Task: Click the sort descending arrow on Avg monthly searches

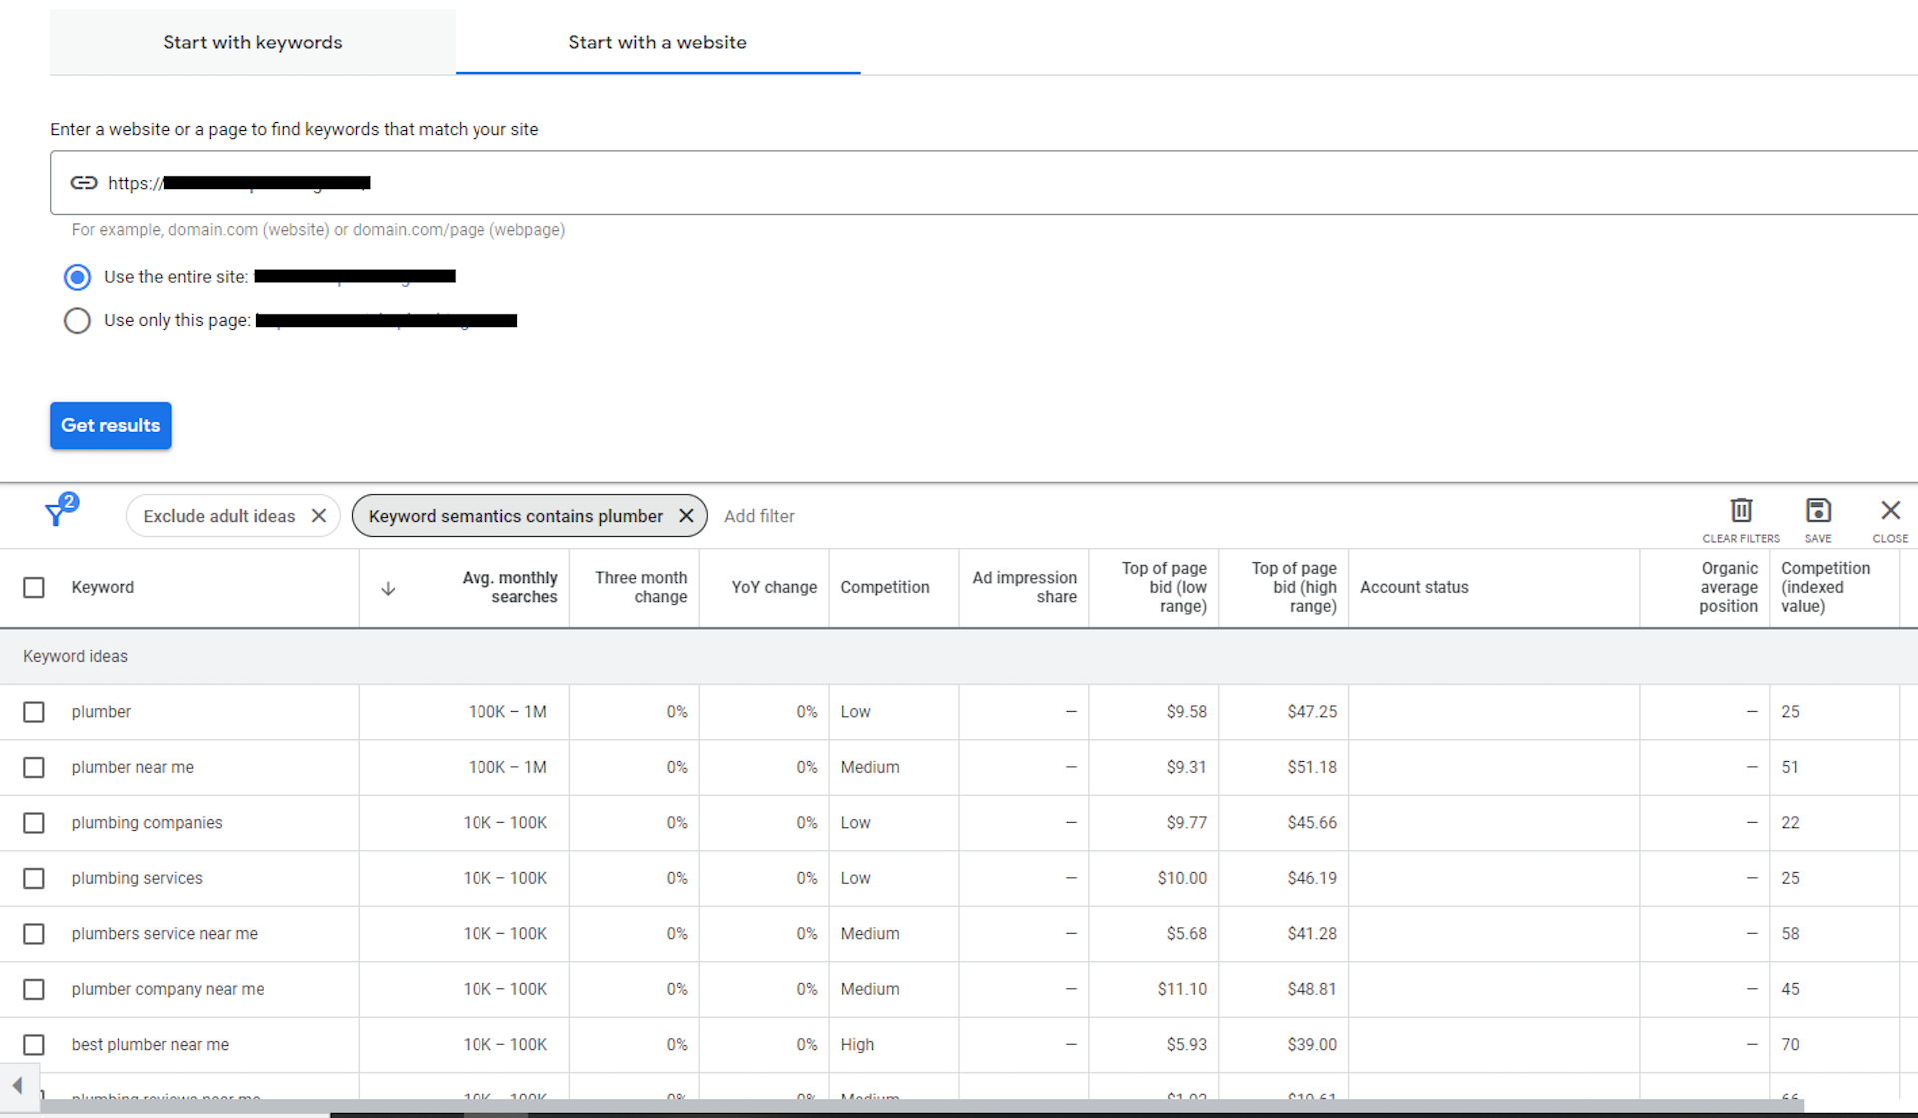Action: tap(387, 588)
